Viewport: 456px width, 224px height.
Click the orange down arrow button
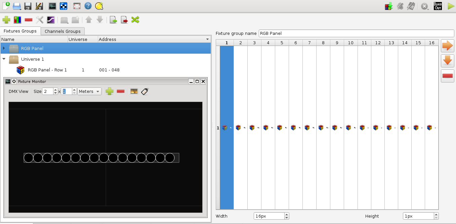[448, 61]
